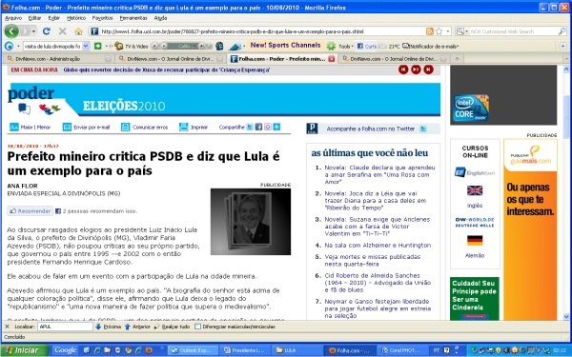Bookmark page with the star icon
The image size is (572, 357).
(439, 31)
